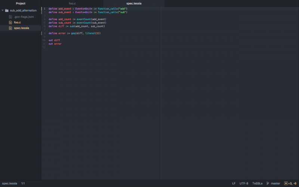Click the .gcc-flags.json file icon
Viewport: 299px width, 187px height.
10,17
